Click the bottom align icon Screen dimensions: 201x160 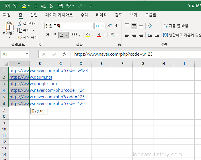point(141,27)
